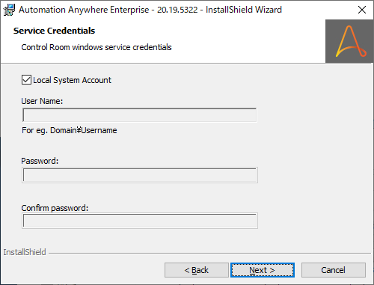Go to previous step with Back button
374x285 pixels.
197,270
